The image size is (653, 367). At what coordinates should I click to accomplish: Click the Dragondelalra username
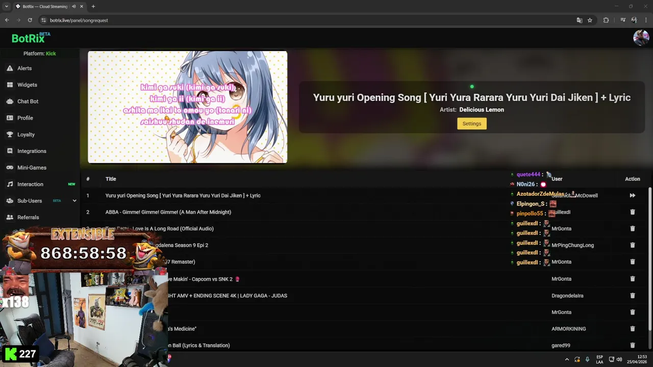point(567,296)
